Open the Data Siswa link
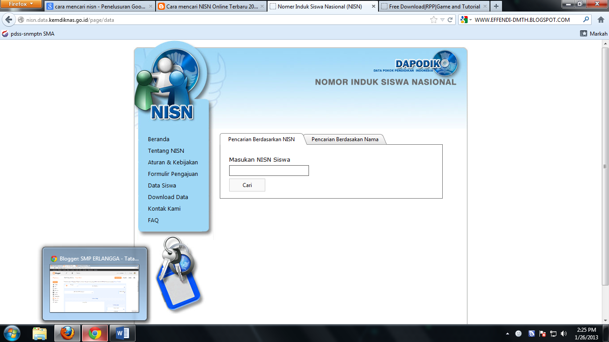 tap(162, 185)
